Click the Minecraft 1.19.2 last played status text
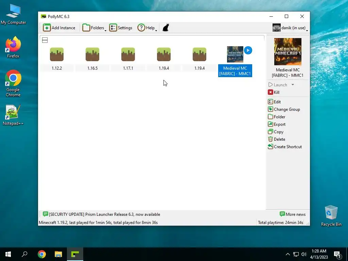This screenshot has height=261, width=348. (x=98, y=223)
